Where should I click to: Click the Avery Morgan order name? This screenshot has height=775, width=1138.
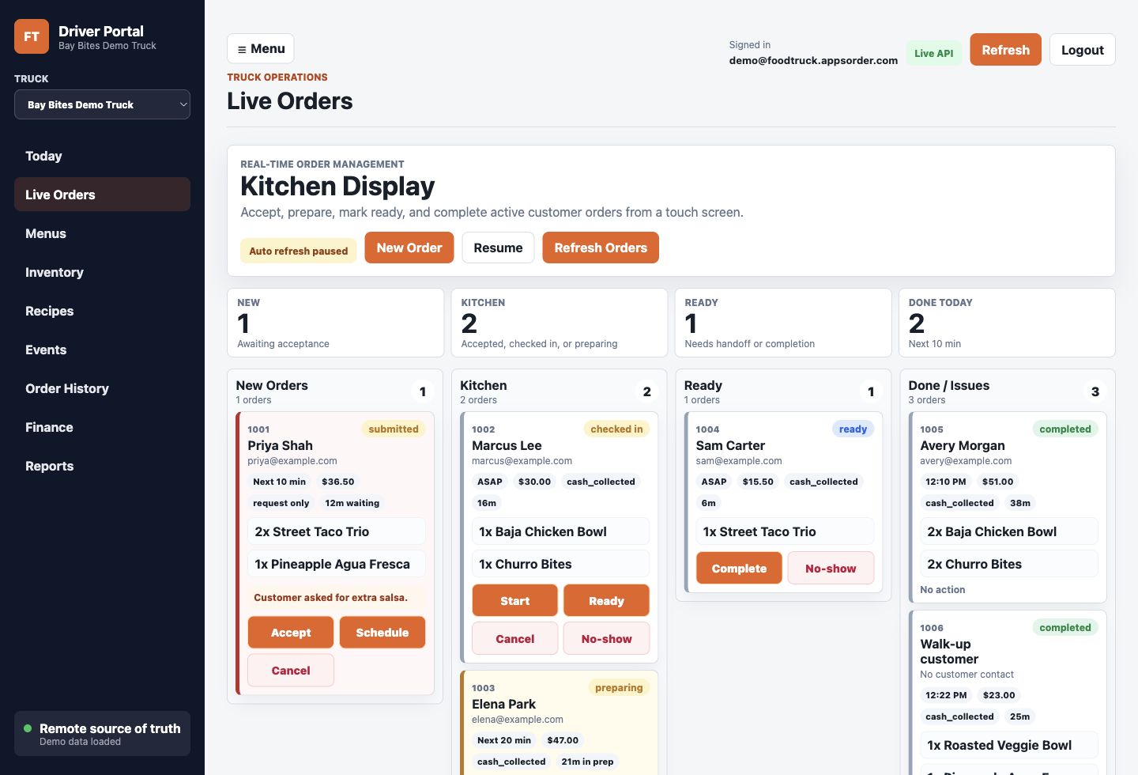[x=963, y=445]
